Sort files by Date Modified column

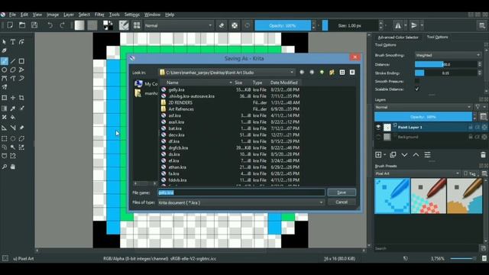pyautogui.click(x=284, y=82)
